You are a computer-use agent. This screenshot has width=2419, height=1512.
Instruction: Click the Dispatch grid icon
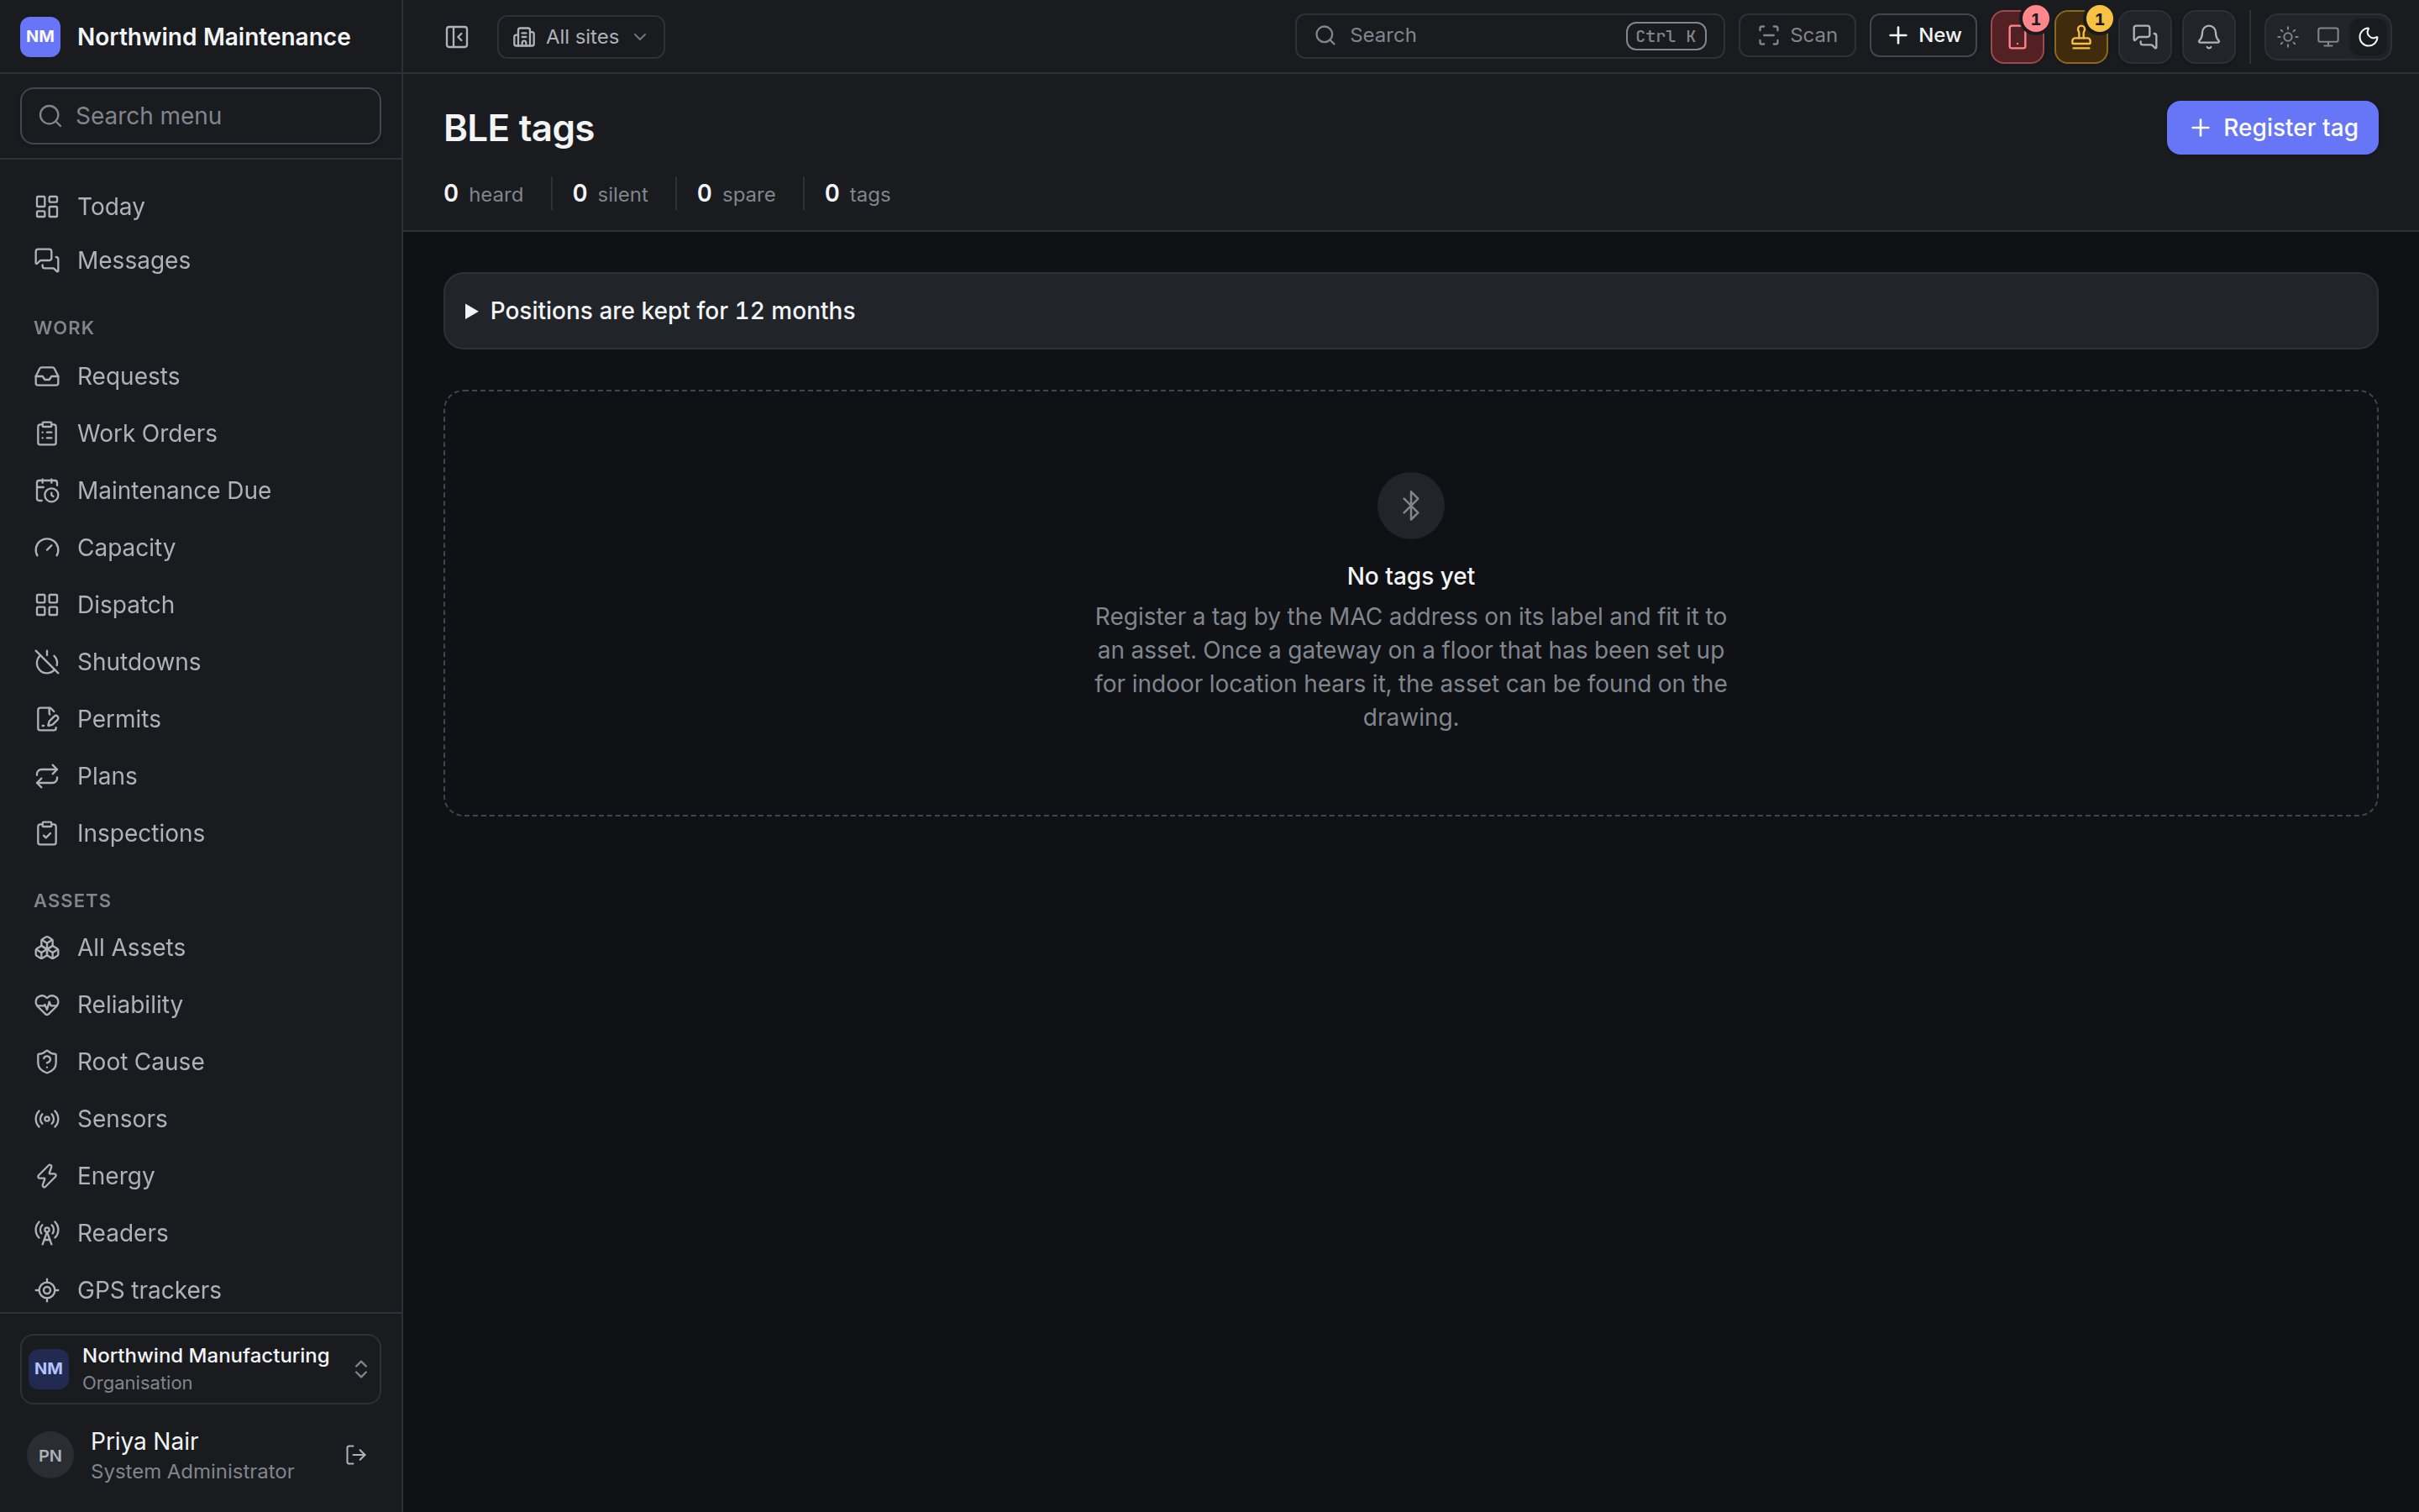click(47, 605)
